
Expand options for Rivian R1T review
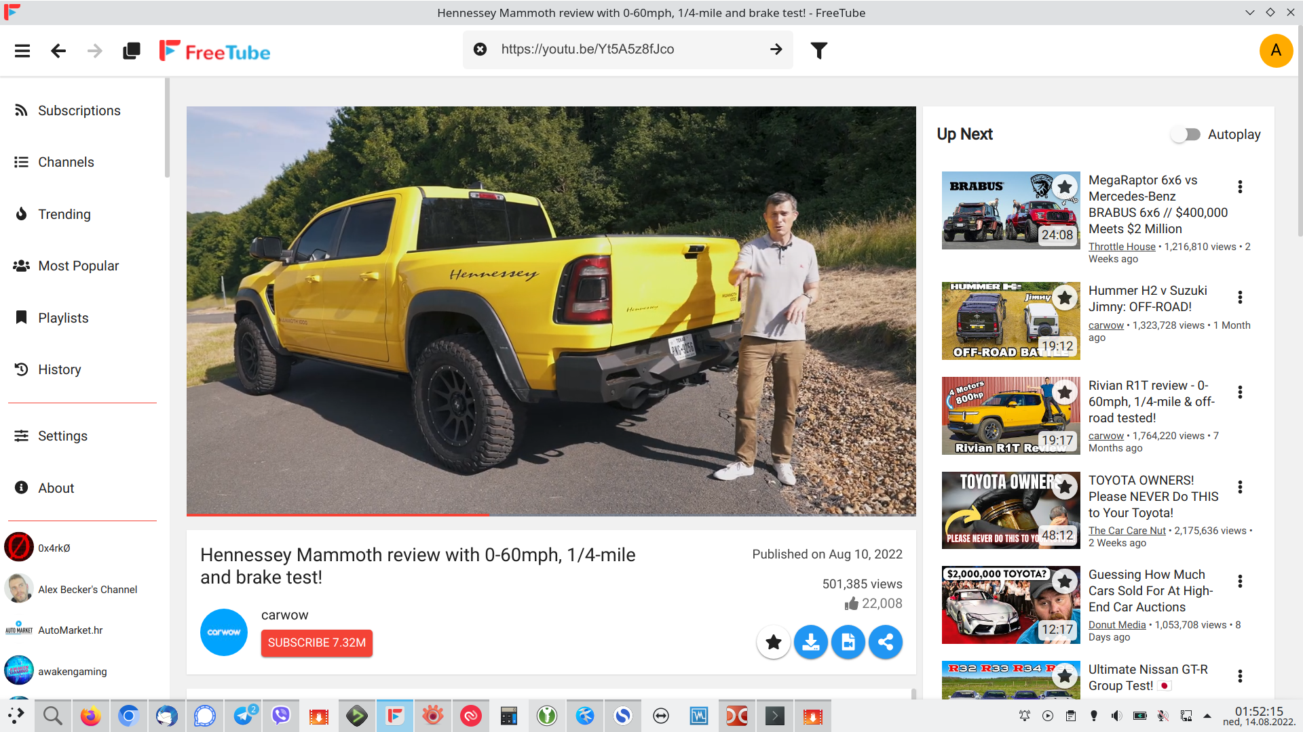[x=1240, y=392]
